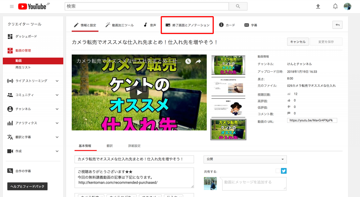The width and height of the screenshot is (360, 197).
Task: Click the back arrow button
Action: (x=337, y=25)
